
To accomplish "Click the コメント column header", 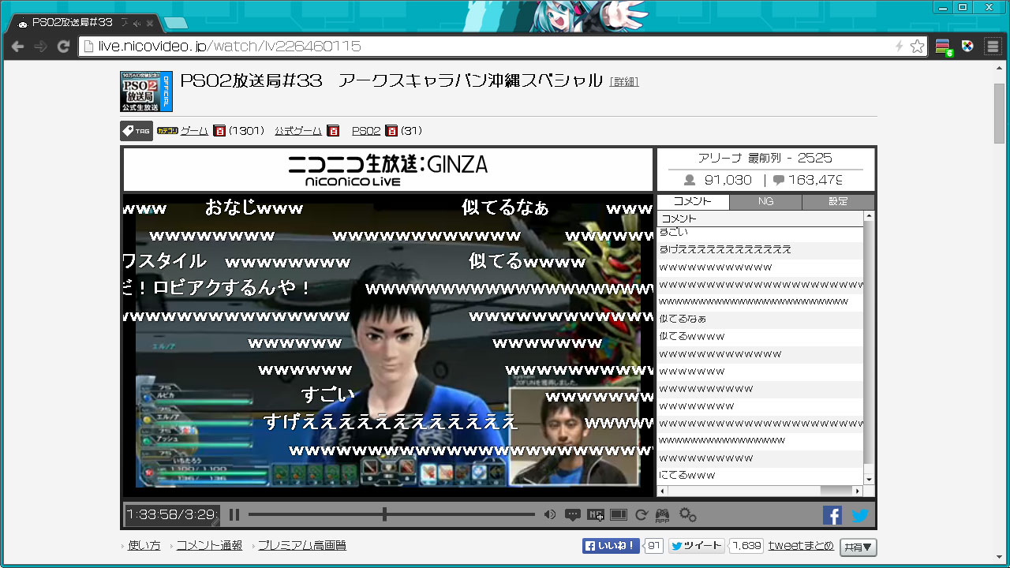I will pyautogui.click(x=761, y=219).
